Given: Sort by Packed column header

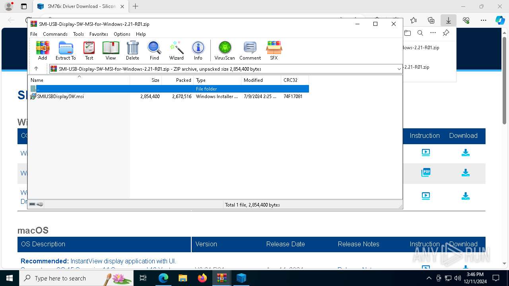Looking at the screenshot, I should pyautogui.click(x=178, y=80).
